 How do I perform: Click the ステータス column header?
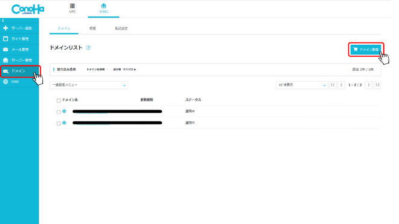pyautogui.click(x=193, y=100)
